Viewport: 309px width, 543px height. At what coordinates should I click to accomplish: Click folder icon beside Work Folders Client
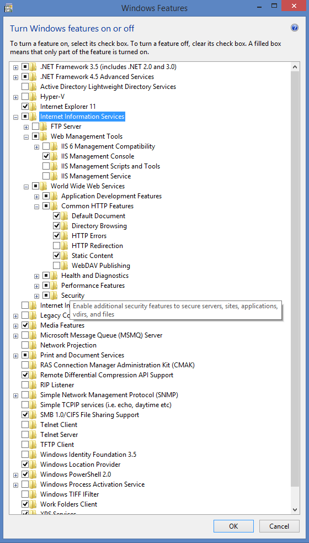pyautogui.click(x=33, y=504)
